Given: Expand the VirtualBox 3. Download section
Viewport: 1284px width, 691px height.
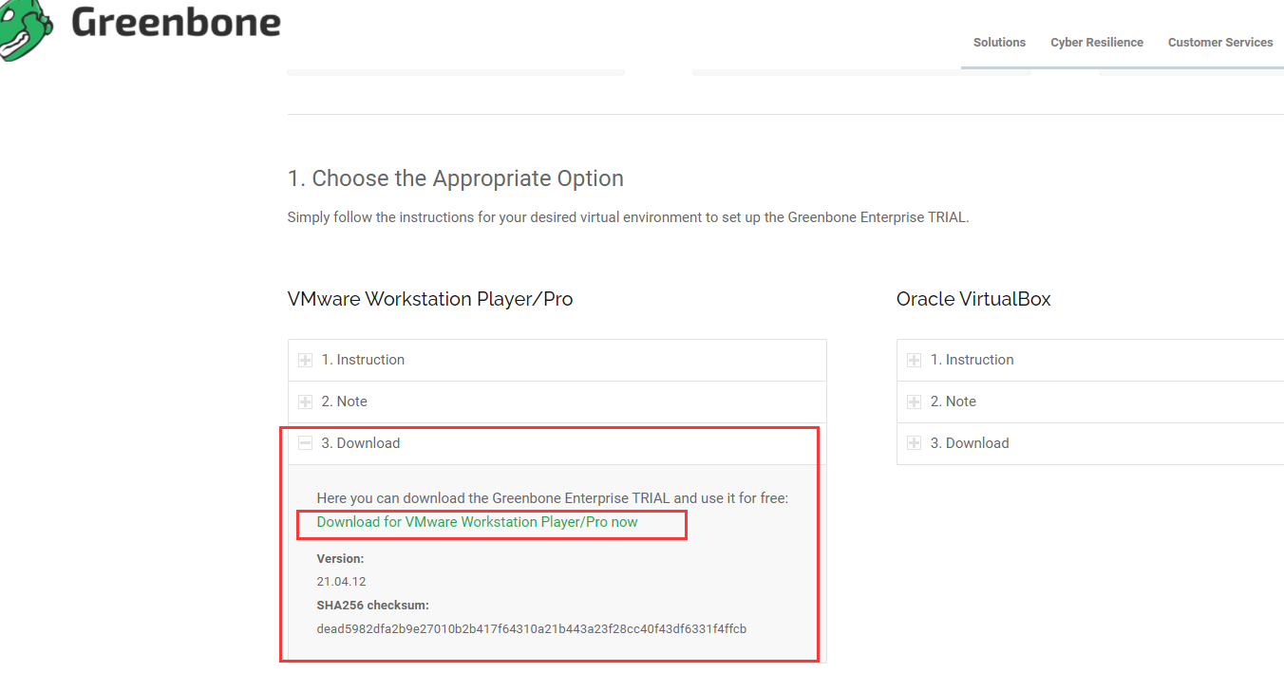Looking at the screenshot, I should click(x=1090, y=443).
